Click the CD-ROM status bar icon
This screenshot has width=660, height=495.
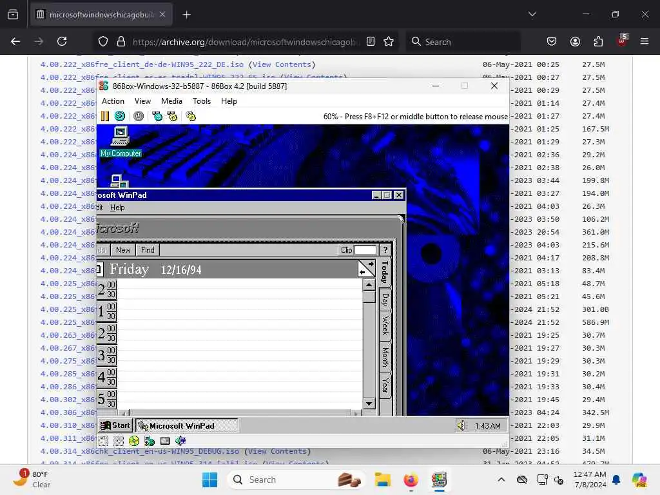pyautogui.click(x=134, y=441)
